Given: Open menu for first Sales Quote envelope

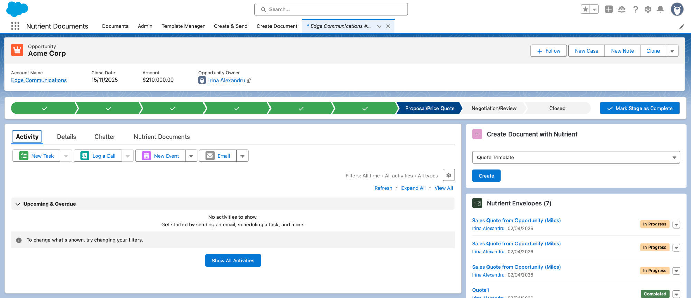Looking at the screenshot, I should [676, 224].
